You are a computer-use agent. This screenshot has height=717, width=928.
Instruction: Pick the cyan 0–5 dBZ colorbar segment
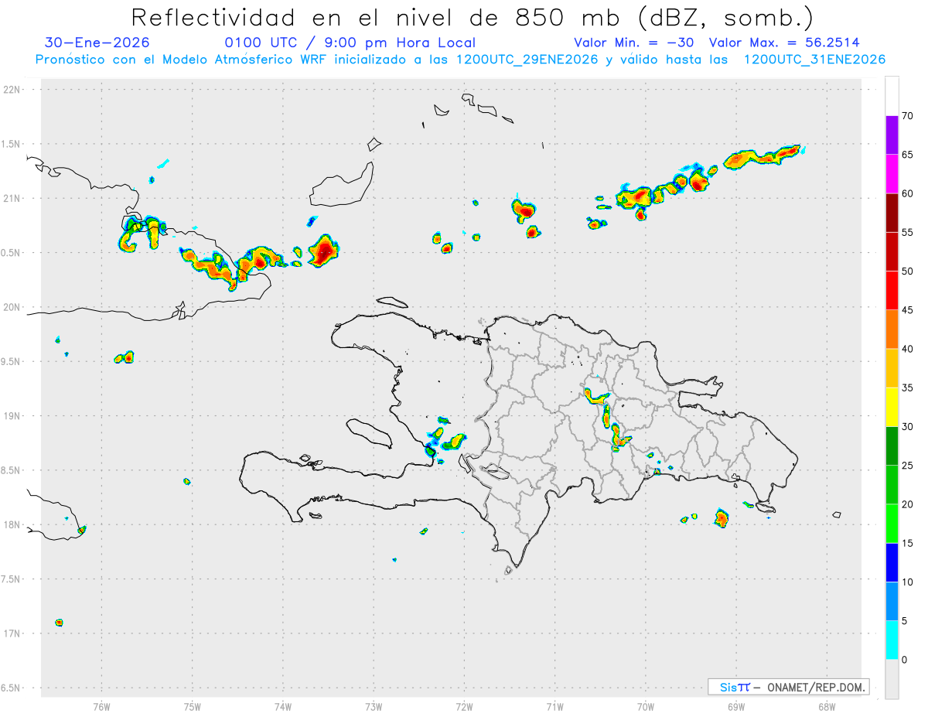point(892,640)
